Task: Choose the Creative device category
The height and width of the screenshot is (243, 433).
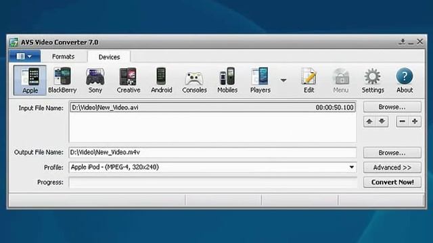Action: tap(129, 80)
